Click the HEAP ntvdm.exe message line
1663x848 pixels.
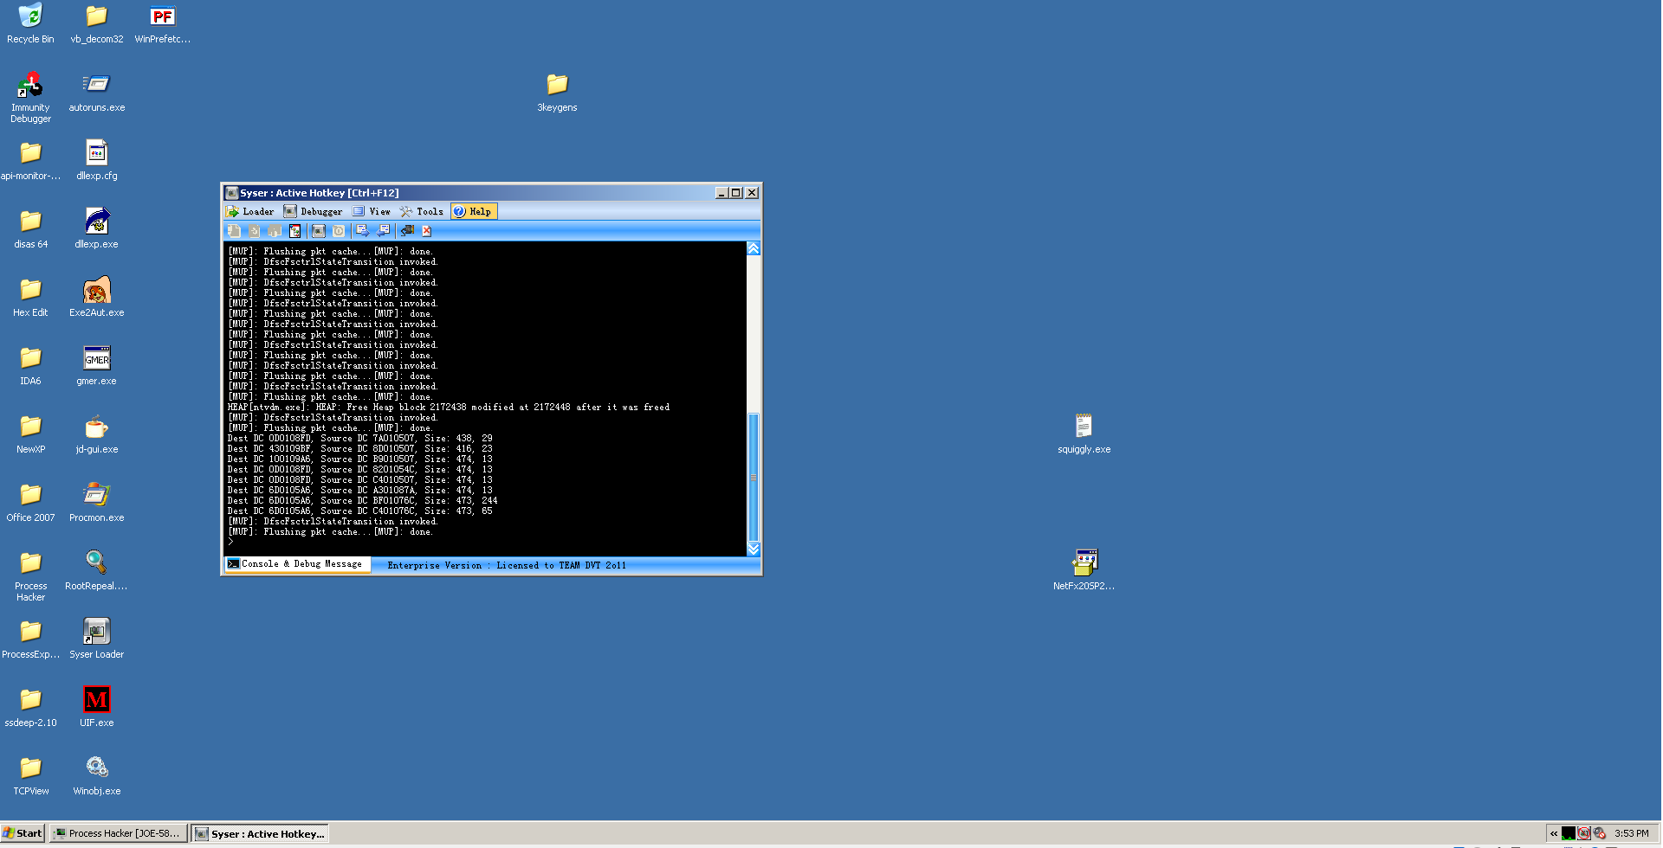click(449, 407)
